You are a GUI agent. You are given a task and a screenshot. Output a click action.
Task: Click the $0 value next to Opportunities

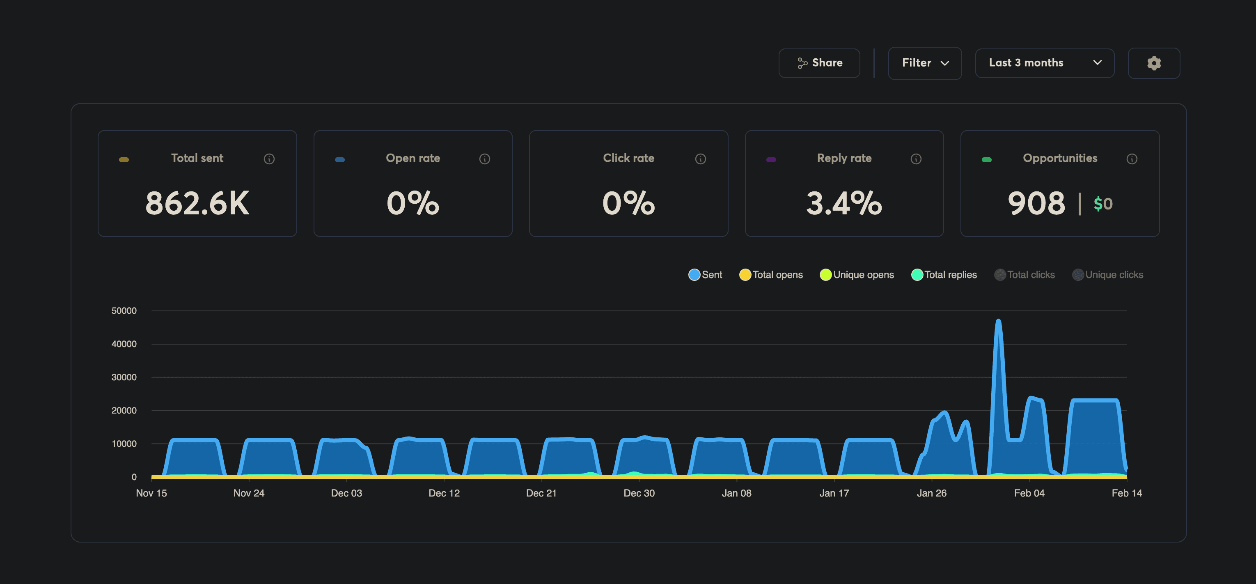pyautogui.click(x=1103, y=204)
